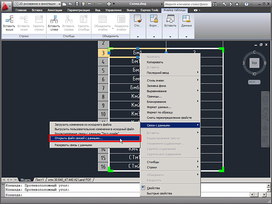Viewport: 272px width, 204px height.
Task: Choose Загрузить изменения из исходного файла
Action: tap(83, 125)
